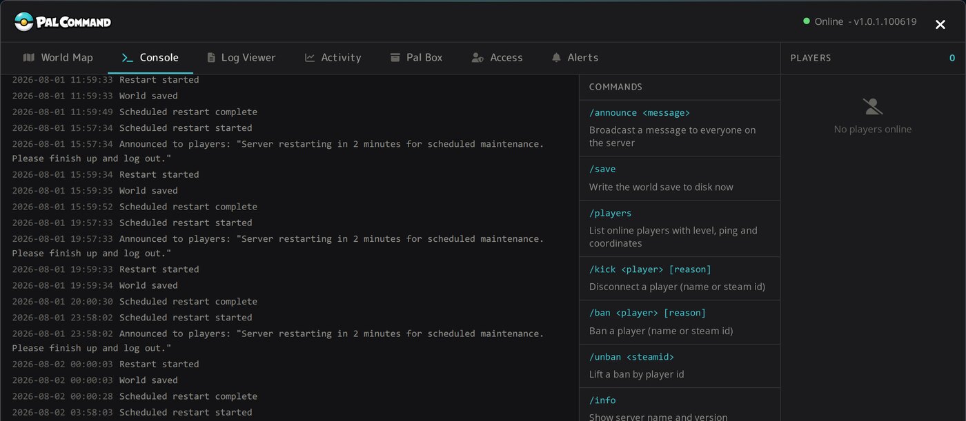
Task: Insert the /announce <message> command
Action: (680, 127)
